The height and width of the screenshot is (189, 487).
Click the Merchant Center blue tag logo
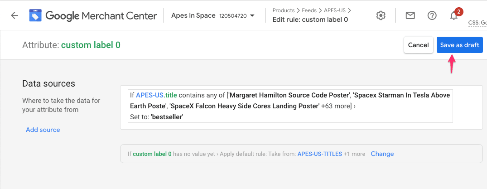[35, 15]
